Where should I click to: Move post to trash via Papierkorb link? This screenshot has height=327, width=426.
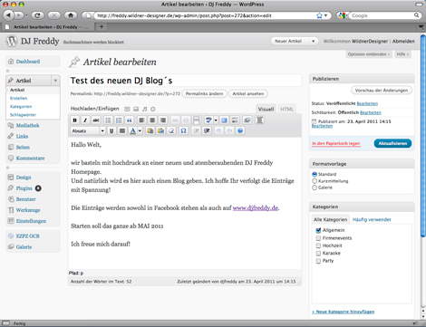[336, 143]
